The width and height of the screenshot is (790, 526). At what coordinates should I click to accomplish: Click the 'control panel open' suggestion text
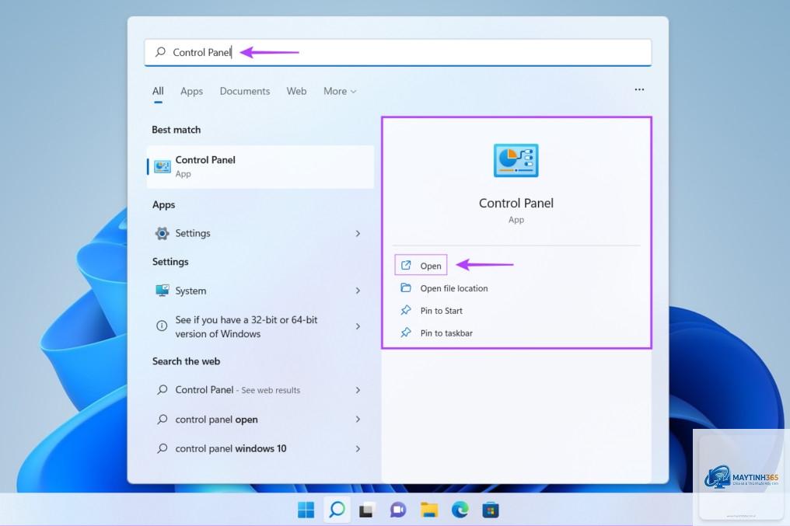point(217,420)
